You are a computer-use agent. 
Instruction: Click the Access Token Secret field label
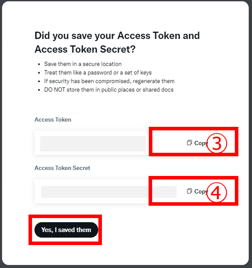(62, 168)
